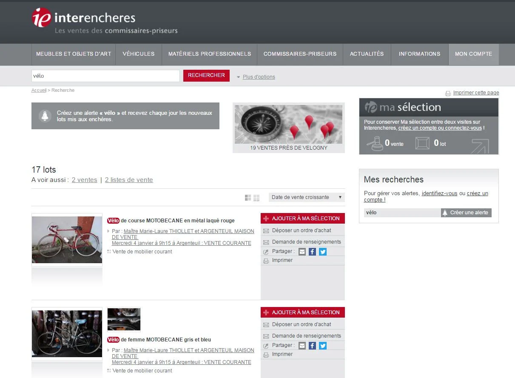
Task: Share femme Motobecane vélo on Twitter
Action: (x=323, y=346)
